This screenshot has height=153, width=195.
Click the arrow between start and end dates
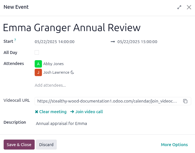113,42
